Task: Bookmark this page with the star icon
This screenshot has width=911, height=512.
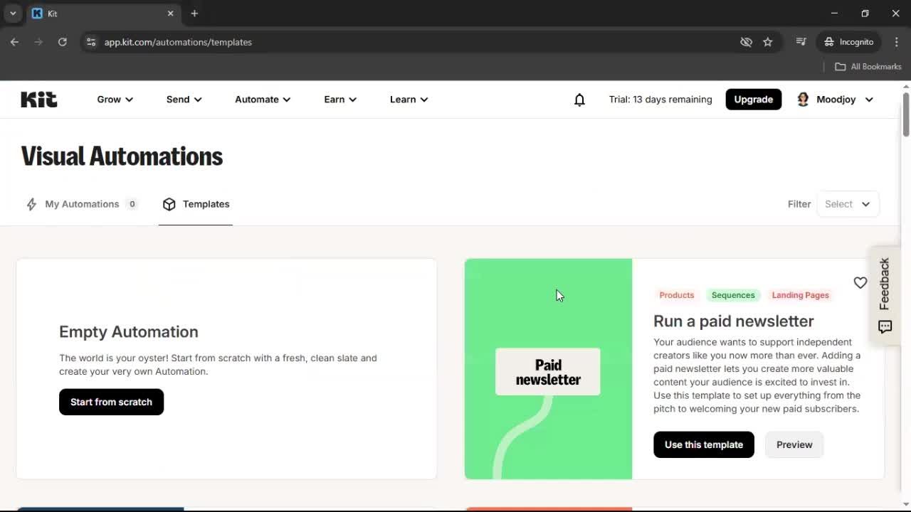Action: click(768, 42)
